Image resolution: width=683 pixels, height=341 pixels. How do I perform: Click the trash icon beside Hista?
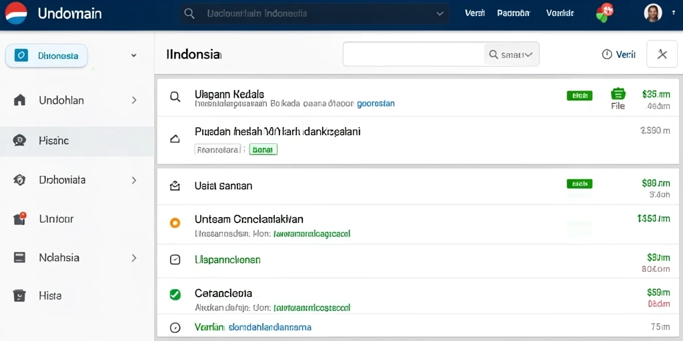coord(19,296)
